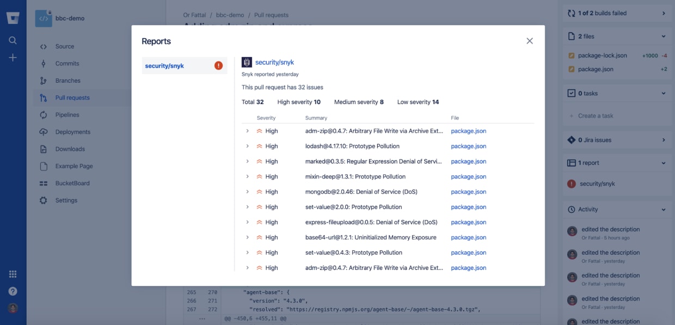Image resolution: width=675 pixels, height=325 pixels.
Task: Open the search magnifier icon
Action: [13, 40]
